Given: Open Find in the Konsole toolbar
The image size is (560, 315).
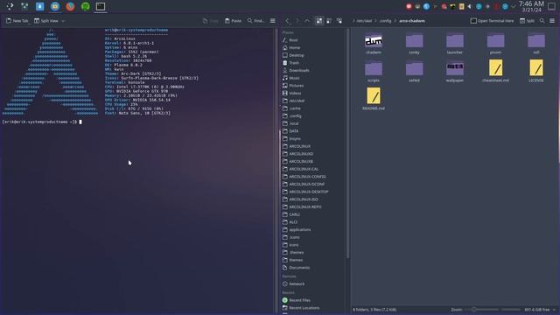Looking at the screenshot, I should [x=255, y=21].
